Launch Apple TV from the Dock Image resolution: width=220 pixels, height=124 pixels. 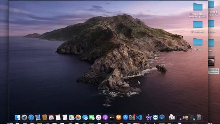tap(112, 117)
